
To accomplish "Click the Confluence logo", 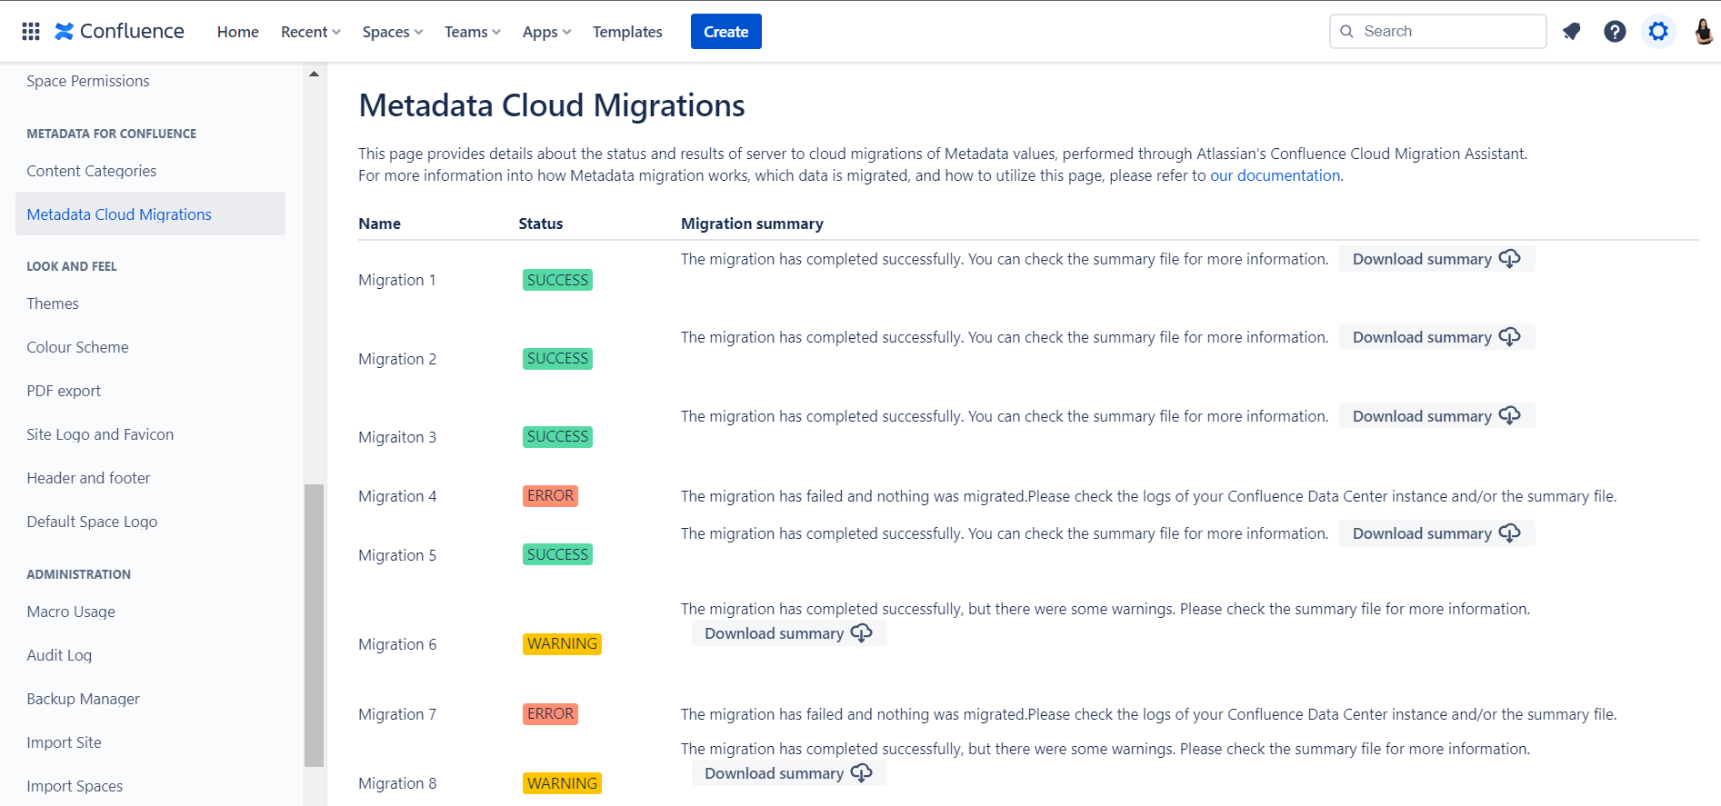I will (119, 32).
